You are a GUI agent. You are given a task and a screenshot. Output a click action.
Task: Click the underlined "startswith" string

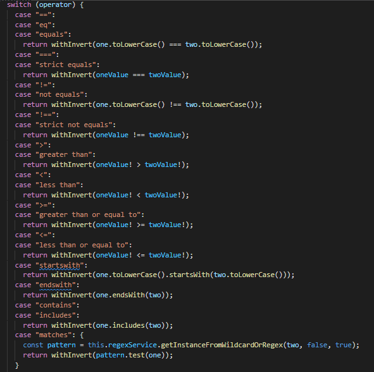(x=59, y=266)
